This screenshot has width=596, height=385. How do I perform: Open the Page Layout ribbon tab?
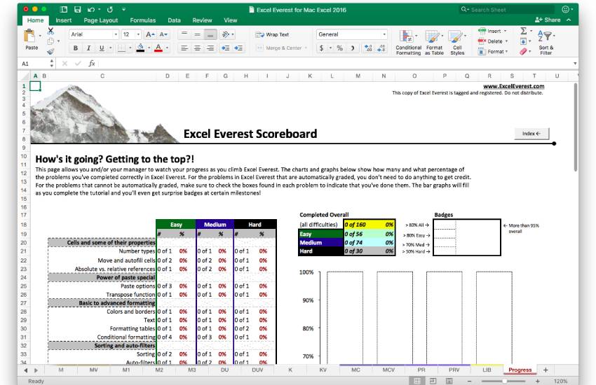click(101, 20)
